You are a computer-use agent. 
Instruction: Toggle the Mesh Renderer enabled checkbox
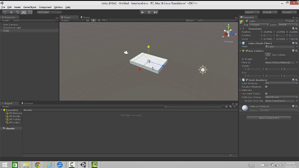(247, 80)
